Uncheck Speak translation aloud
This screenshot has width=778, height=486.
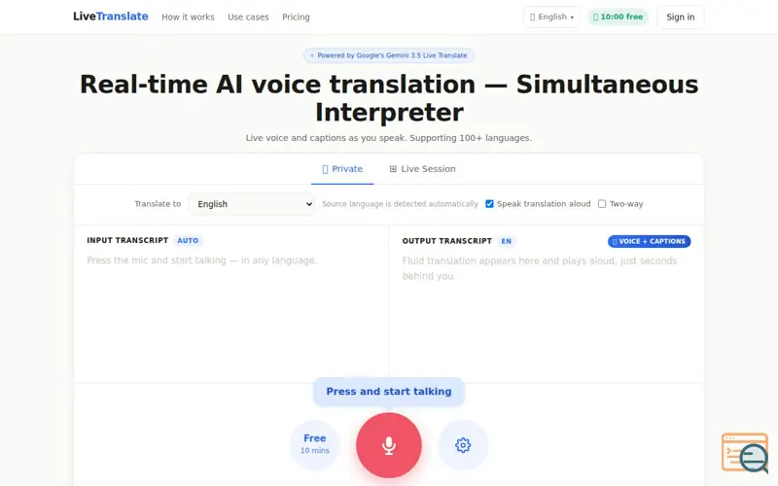pos(489,204)
